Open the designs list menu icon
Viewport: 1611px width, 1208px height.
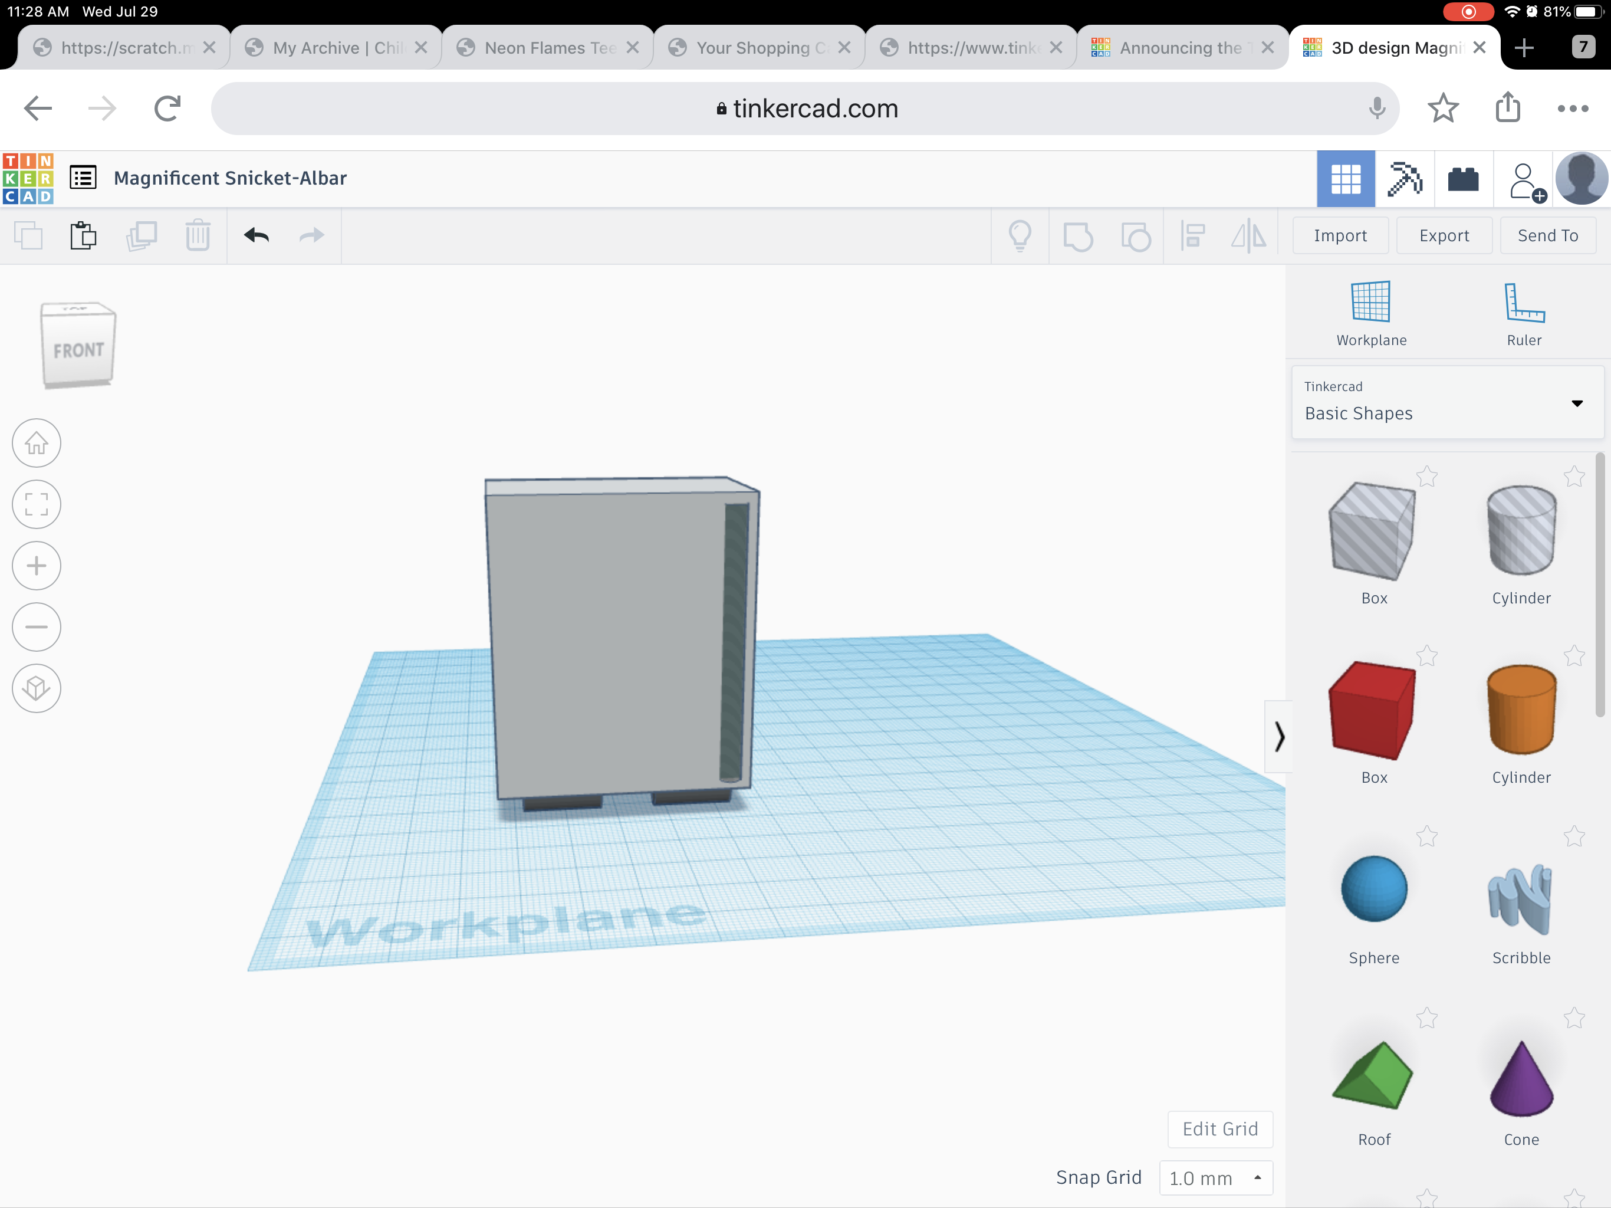[83, 178]
